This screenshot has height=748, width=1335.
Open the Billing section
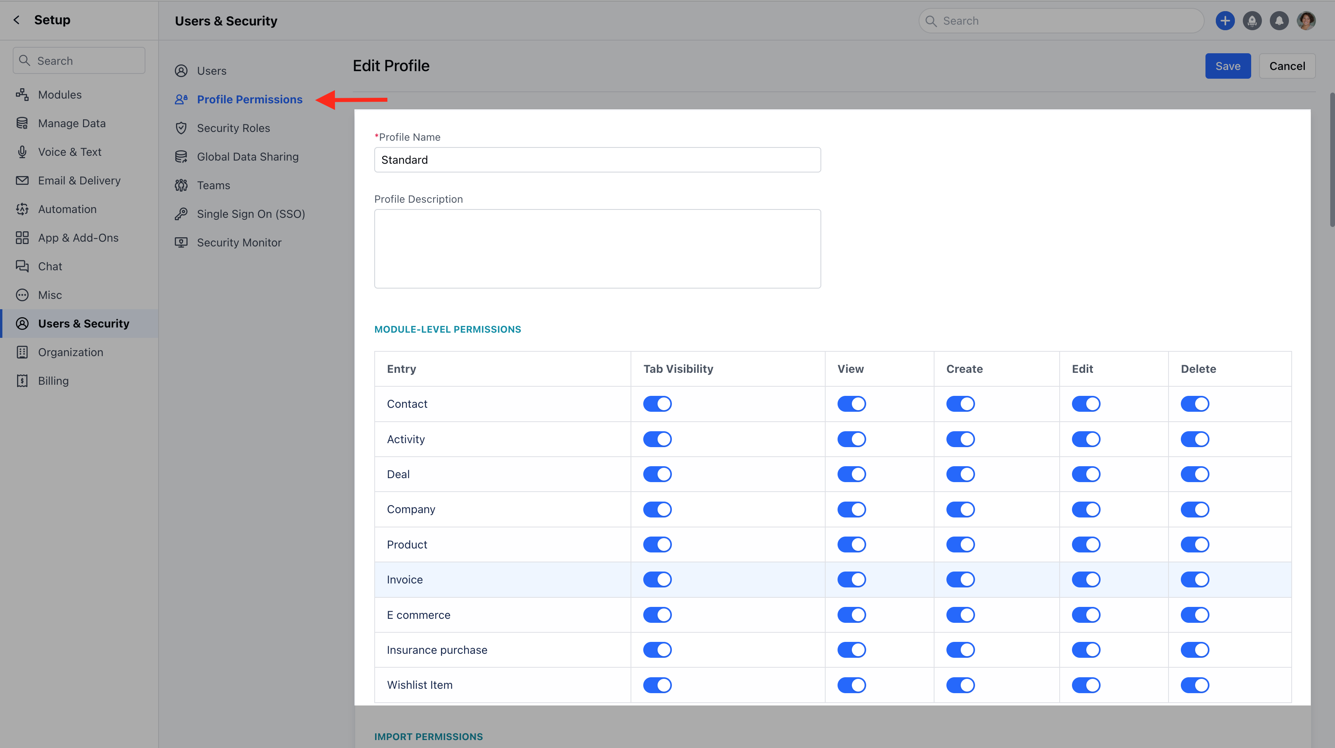pyautogui.click(x=53, y=380)
